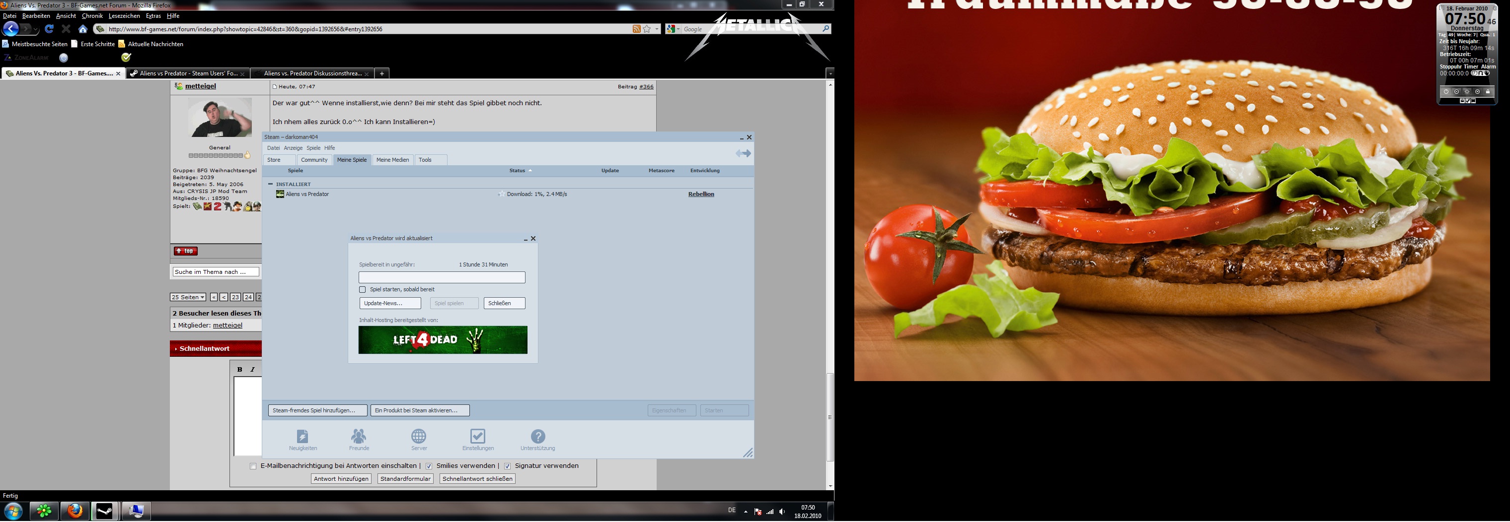The image size is (1510, 522).
Task: Open a new Firefox tab
Action: 381,73
